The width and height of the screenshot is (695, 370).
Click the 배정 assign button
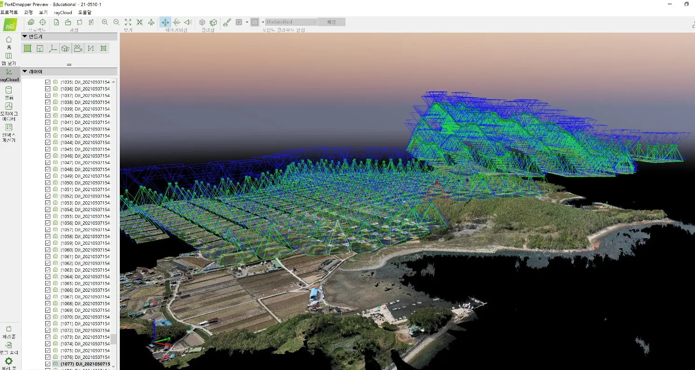(x=331, y=22)
